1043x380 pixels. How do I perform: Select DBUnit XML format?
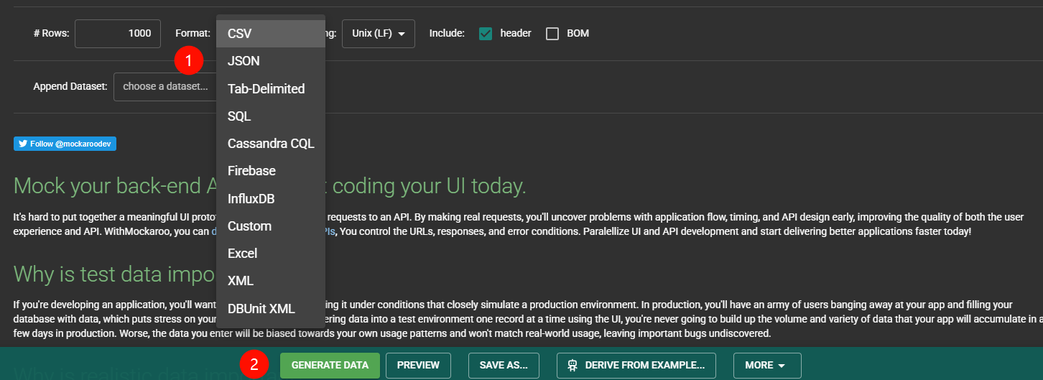point(271,309)
